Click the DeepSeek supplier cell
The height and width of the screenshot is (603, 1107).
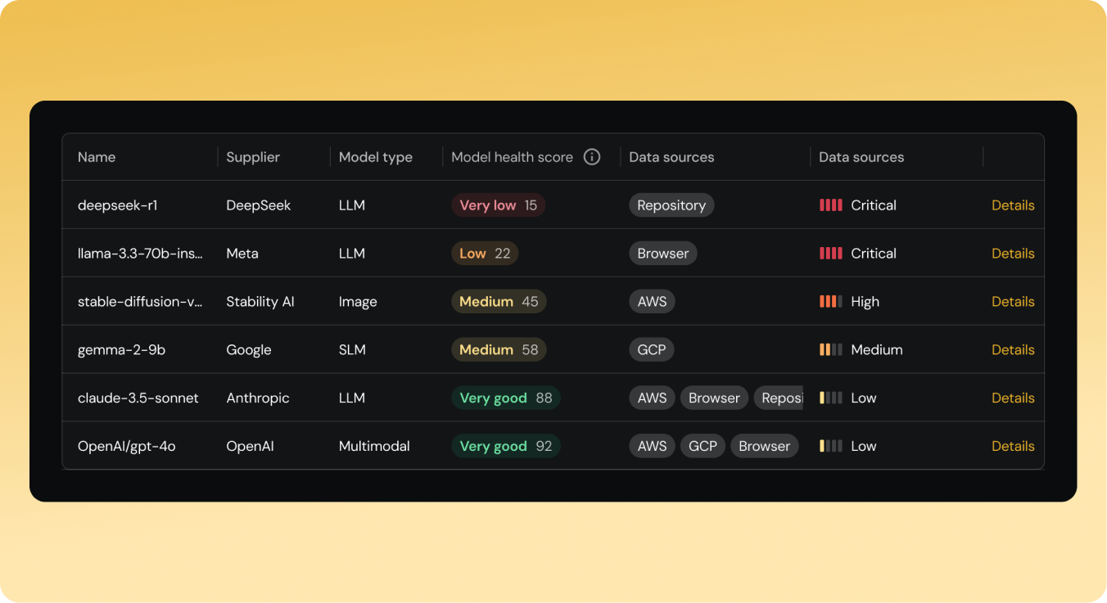click(x=259, y=205)
